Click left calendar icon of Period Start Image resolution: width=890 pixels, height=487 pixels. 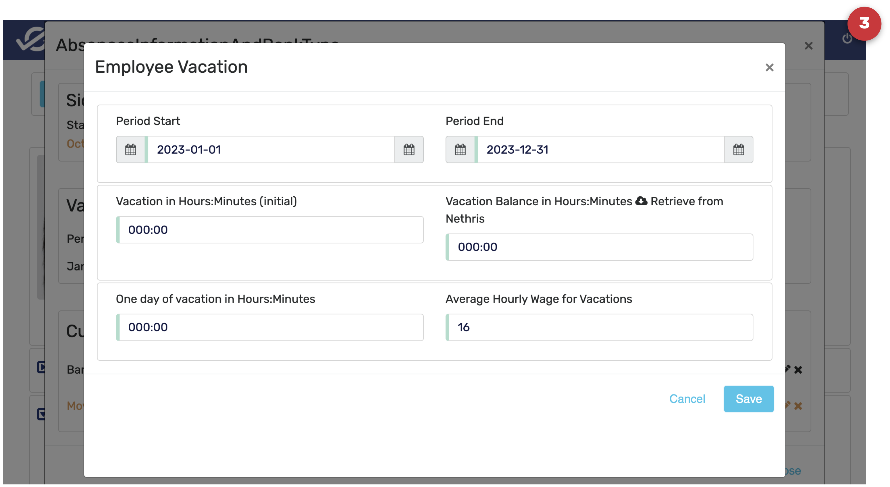tap(130, 150)
